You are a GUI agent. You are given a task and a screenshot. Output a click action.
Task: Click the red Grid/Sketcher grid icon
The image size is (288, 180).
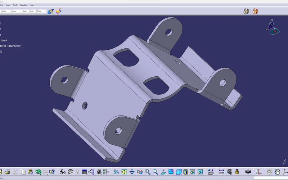[x=258, y=172]
